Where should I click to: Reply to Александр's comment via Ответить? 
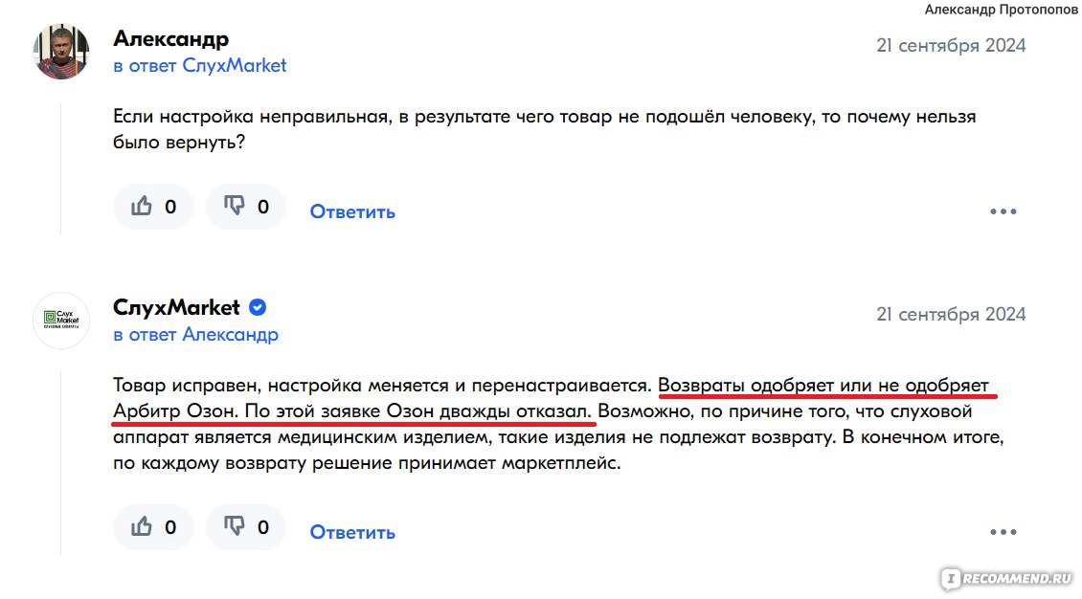pos(352,211)
